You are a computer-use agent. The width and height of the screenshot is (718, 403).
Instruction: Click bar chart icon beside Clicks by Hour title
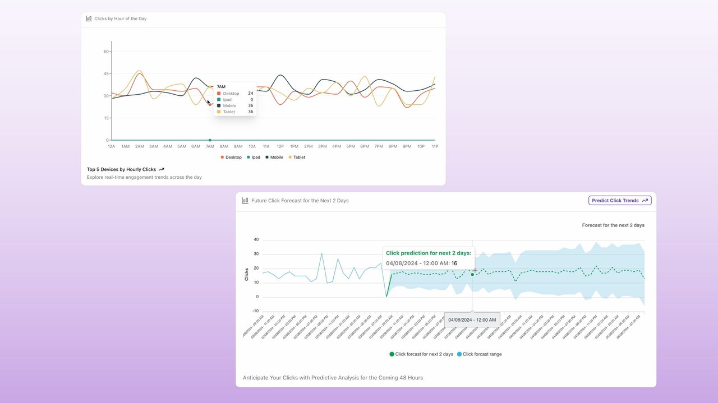coord(89,18)
